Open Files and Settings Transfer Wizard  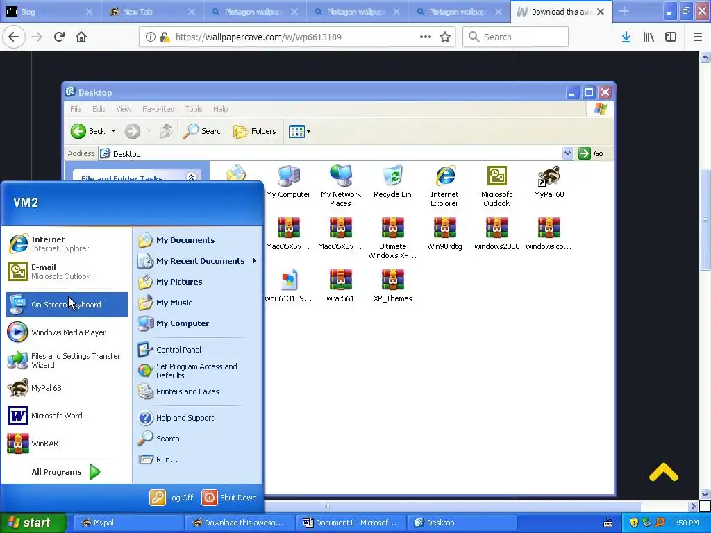(67, 360)
